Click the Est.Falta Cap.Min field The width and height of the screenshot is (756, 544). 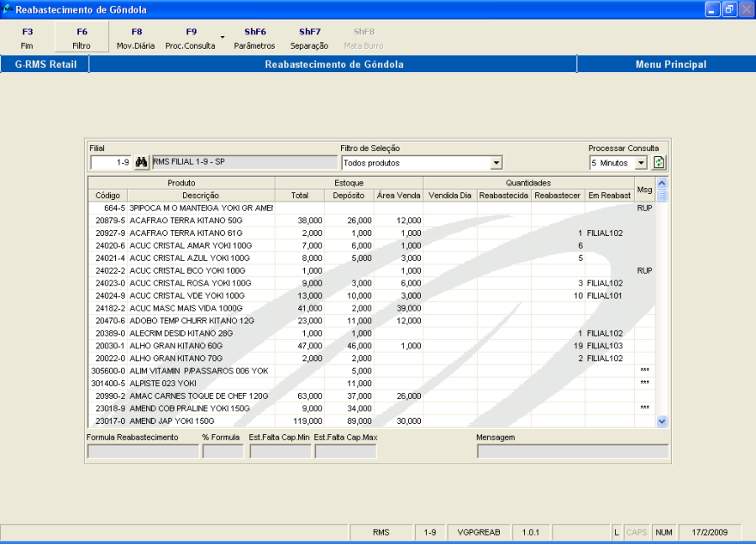click(x=281, y=452)
